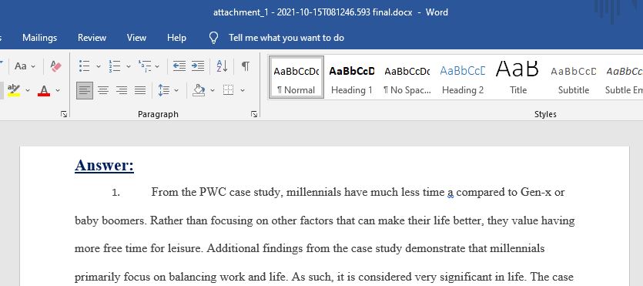
Task: Toggle Show/Hide paragraph marks
Action: [245, 66]
